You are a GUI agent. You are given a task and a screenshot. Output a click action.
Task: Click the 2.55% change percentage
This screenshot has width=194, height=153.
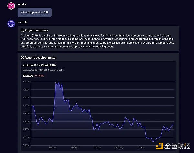click(x=40, y=76)
